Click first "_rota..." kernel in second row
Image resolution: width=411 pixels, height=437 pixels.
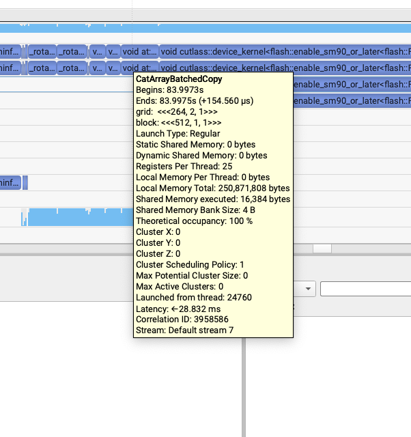[42, 68]
